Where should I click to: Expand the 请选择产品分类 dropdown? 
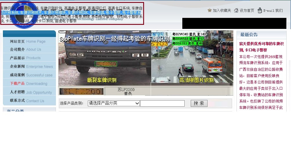[x=114, y=103]
